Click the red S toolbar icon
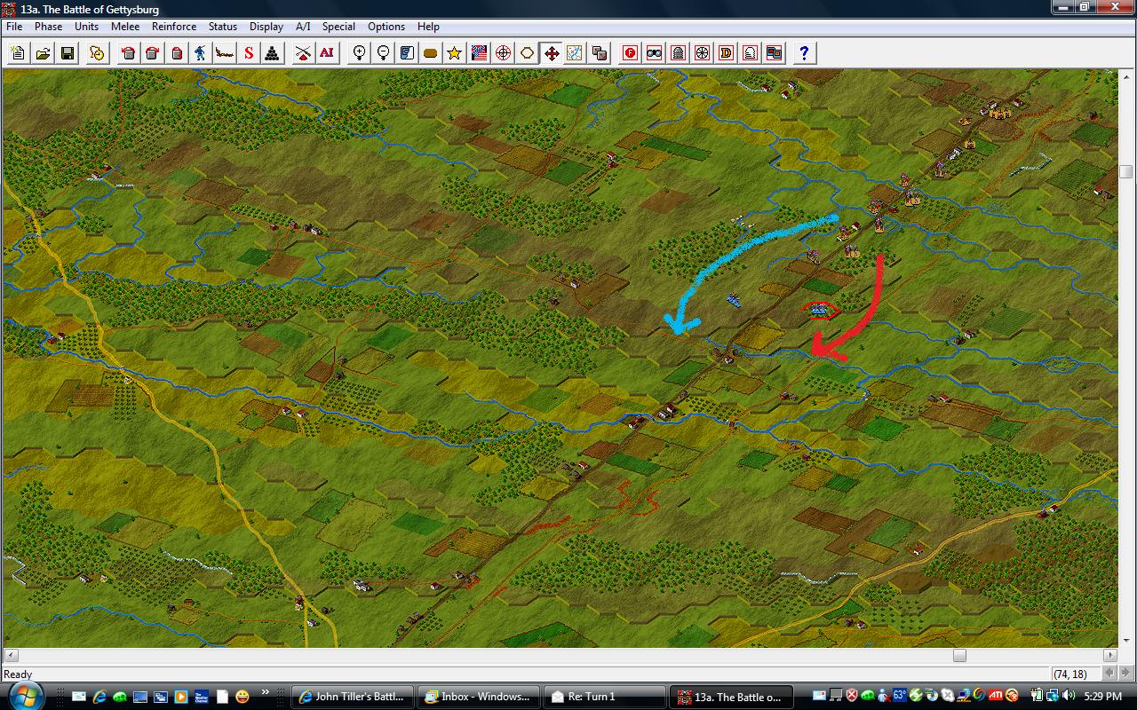Screen dimensions: 1137x710 [x=249, y=53]
